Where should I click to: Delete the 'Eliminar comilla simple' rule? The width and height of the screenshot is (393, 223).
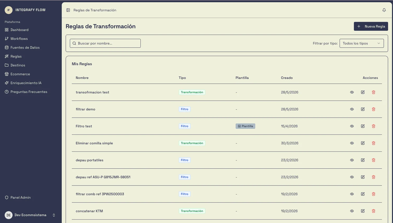pyautogui.click(x=374, y=143)
